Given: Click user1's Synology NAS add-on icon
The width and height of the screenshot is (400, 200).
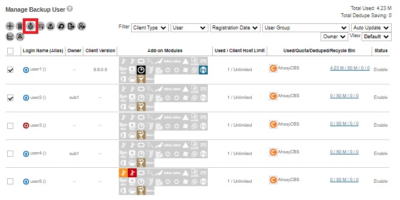Looking at the screenshot, I should pos(123,70).
